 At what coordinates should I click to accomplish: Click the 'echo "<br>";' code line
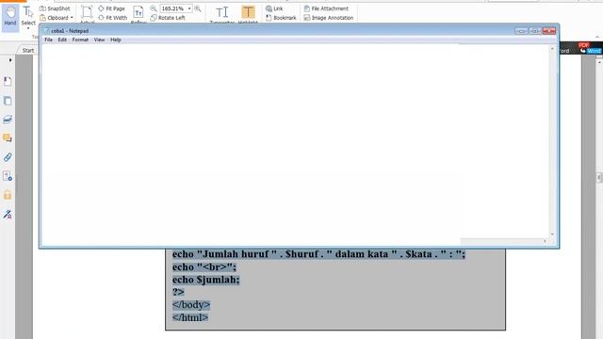204,266
